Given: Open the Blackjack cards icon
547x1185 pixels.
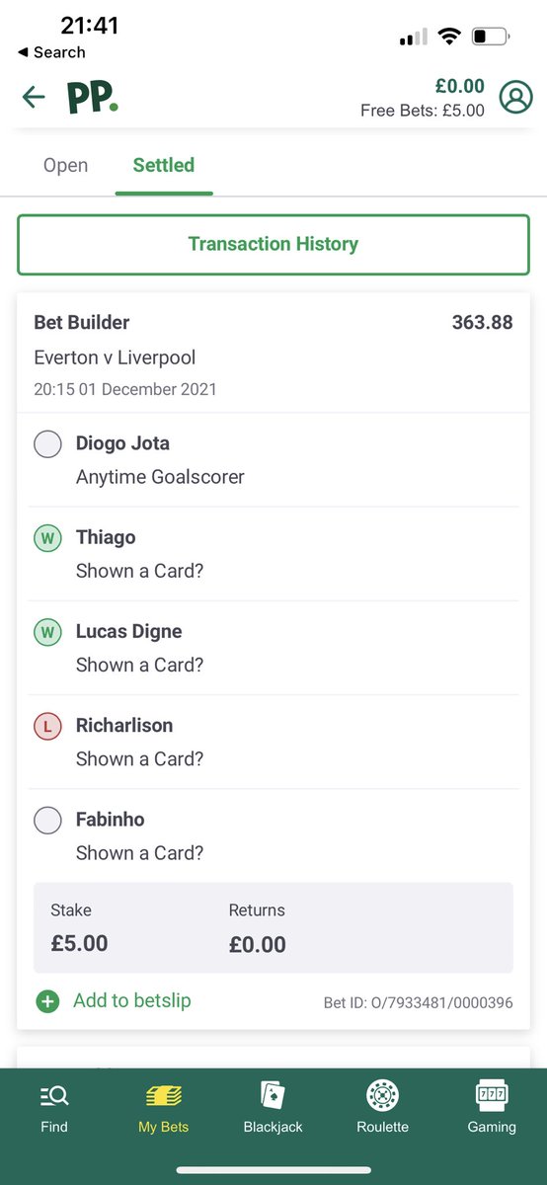Looking at the screenshot, I should pos(273,1094).
